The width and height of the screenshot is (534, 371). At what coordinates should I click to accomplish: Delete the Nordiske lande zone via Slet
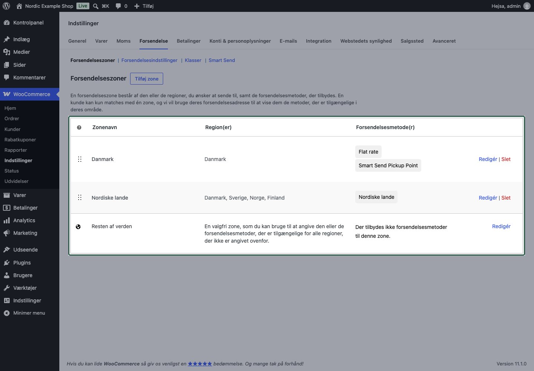pyautogui.click(x=506, y=198)
